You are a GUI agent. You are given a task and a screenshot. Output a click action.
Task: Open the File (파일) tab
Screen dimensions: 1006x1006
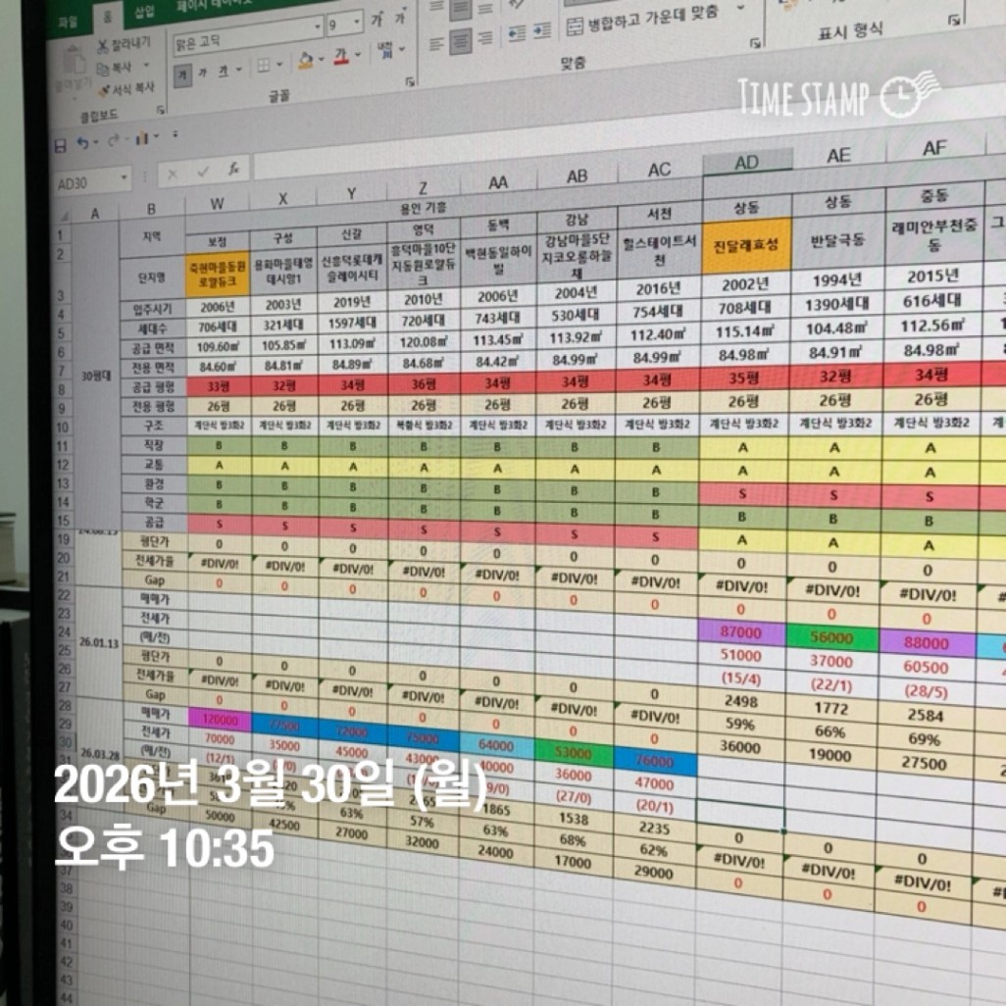coord(68,22)
